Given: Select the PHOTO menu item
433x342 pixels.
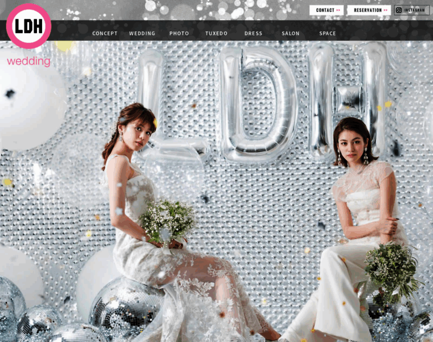Looking at the screenshot, I should click(179, 34).
